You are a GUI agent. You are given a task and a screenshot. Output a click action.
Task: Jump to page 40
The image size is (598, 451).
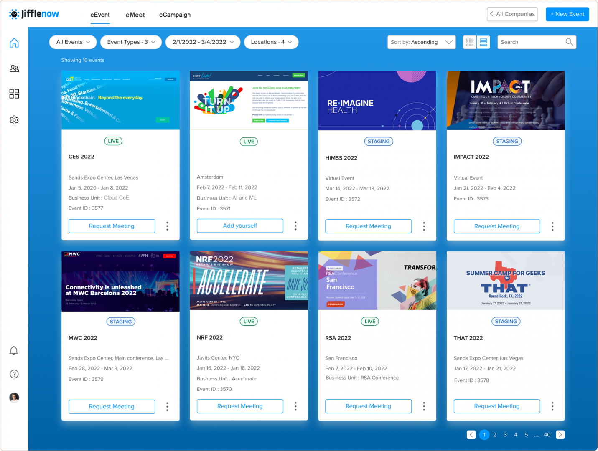coord(547,435)
